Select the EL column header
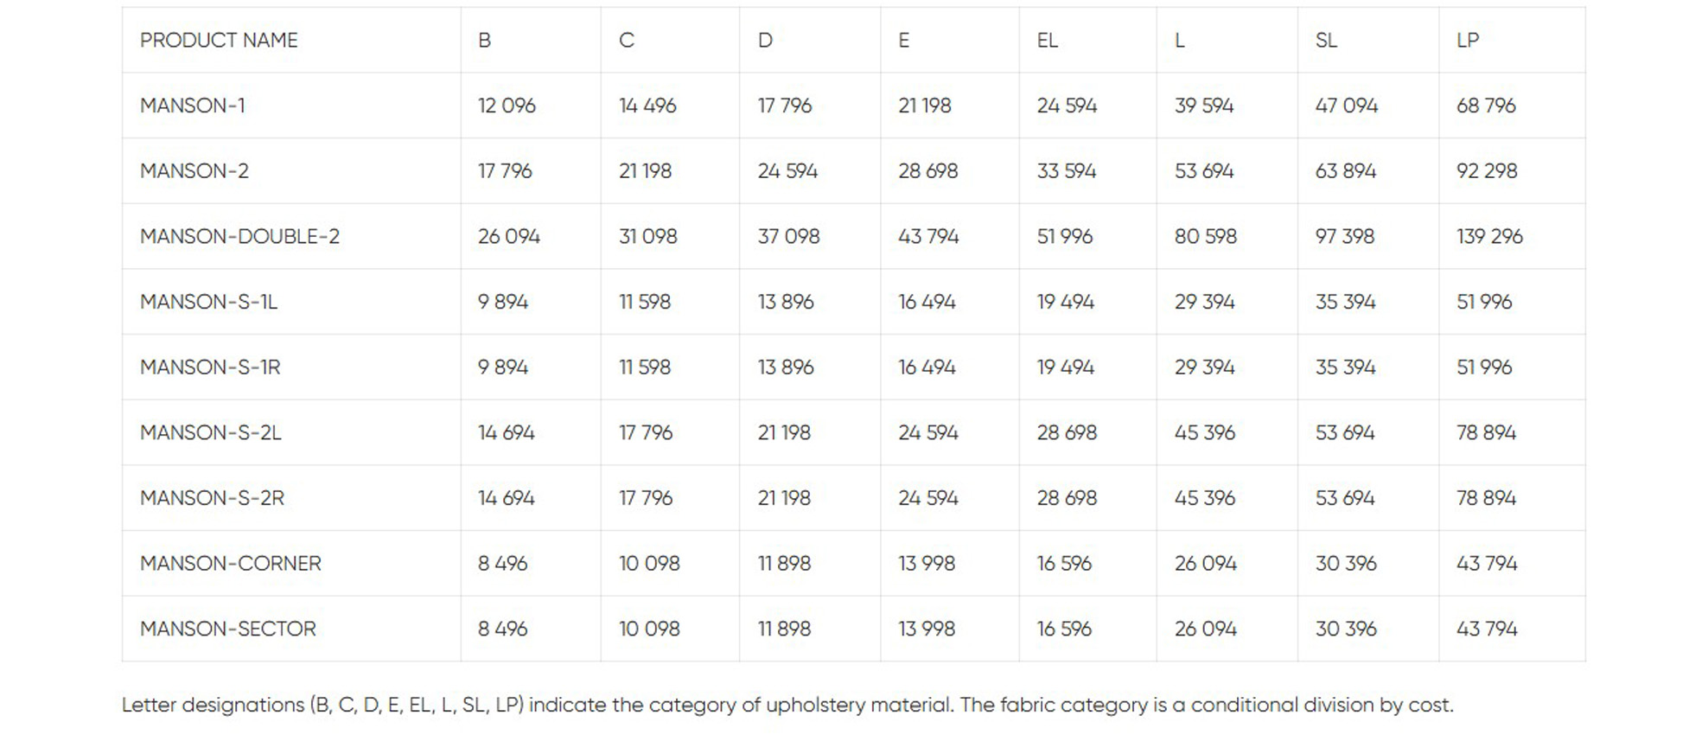The image size is (1708, 735). 1048,41
